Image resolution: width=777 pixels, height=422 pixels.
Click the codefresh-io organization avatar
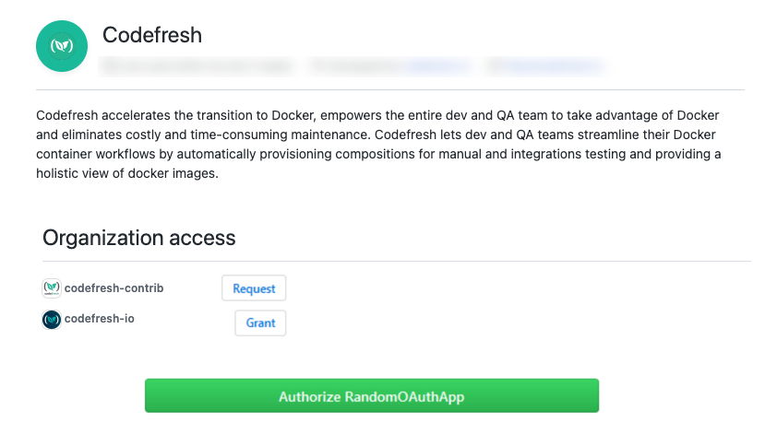[52, 320]
